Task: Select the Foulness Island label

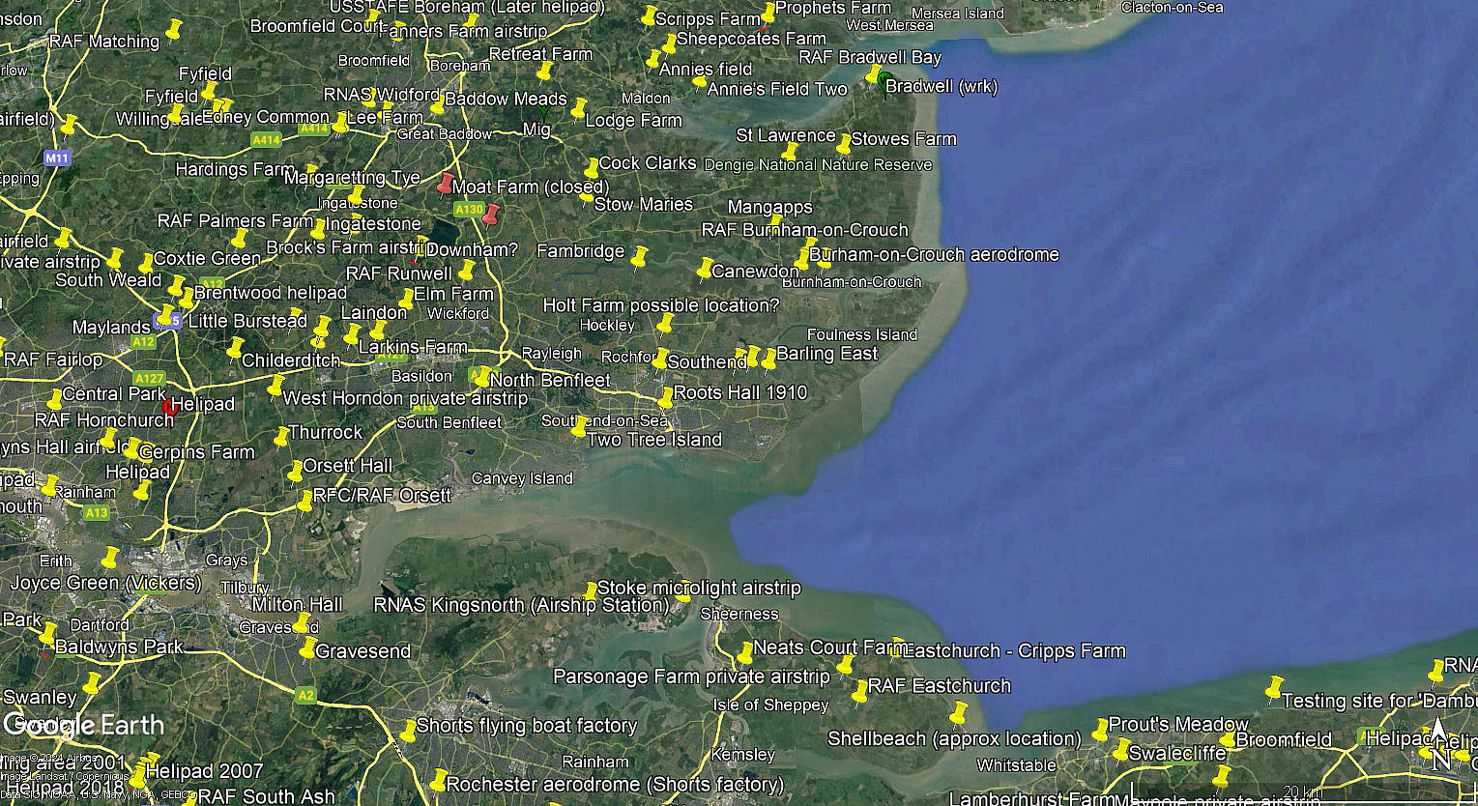Action: (862, 334)
